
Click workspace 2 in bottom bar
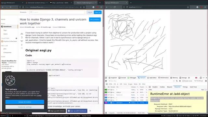tap(10, 116)
